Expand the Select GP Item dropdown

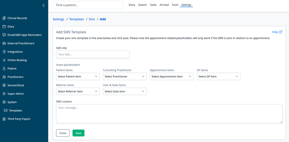[x=218, y=77]
